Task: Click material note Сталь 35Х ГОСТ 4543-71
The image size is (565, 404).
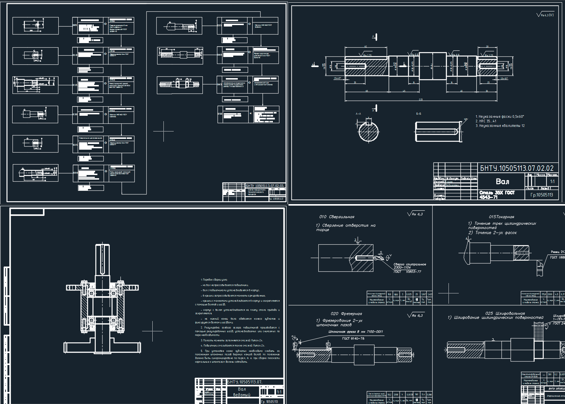Action: pyautogui.click(x=497, y=195)
